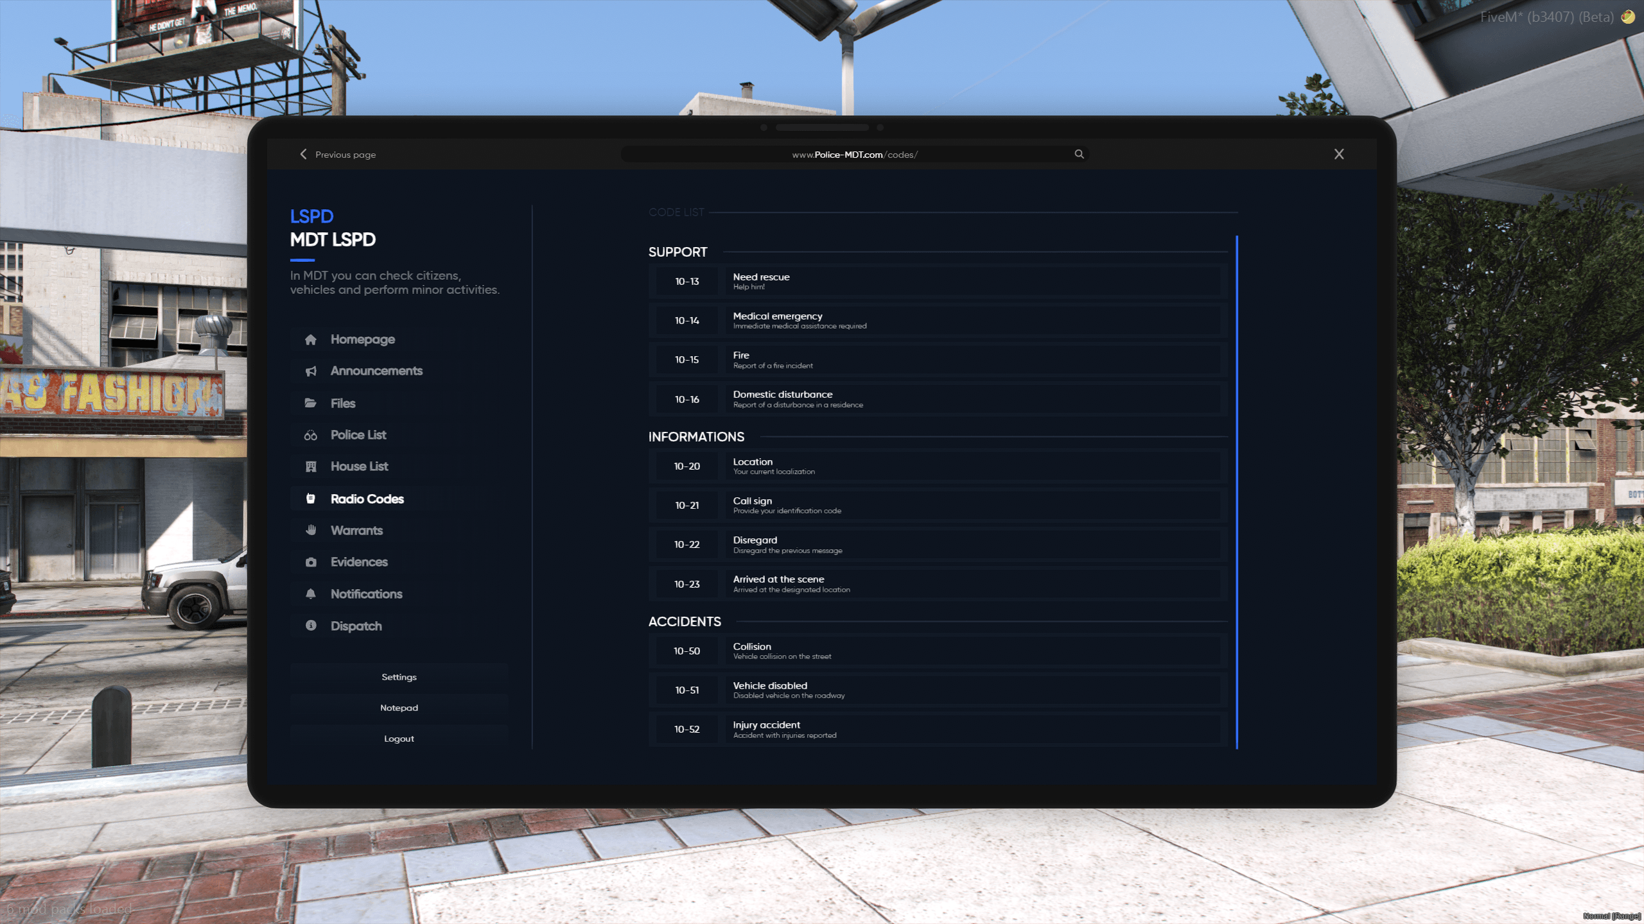Click the Announcements megaphone icon
The width and height of the screenshot is (1644, 924).
[x=311, y=371]
